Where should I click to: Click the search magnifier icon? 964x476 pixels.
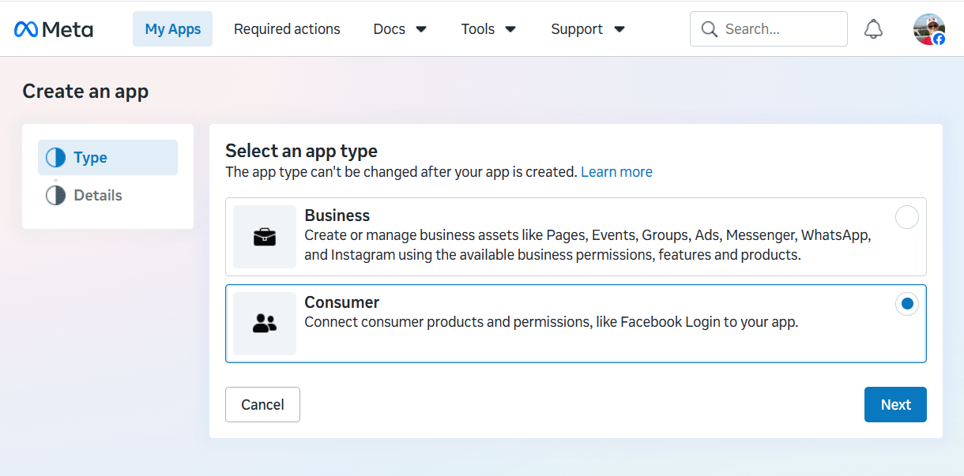(x=710, y=29)
